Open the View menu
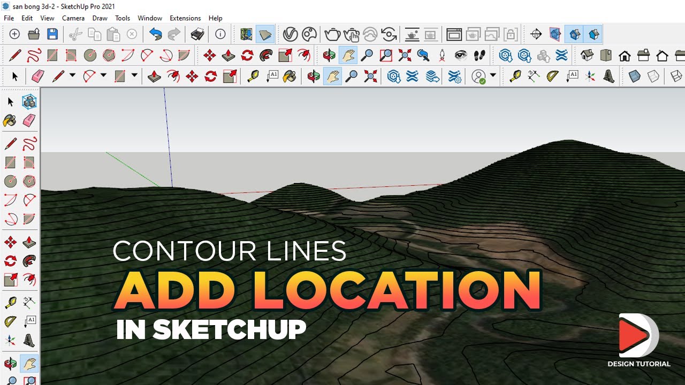Screen dimensions: 685x385 [x=47, y=18]
